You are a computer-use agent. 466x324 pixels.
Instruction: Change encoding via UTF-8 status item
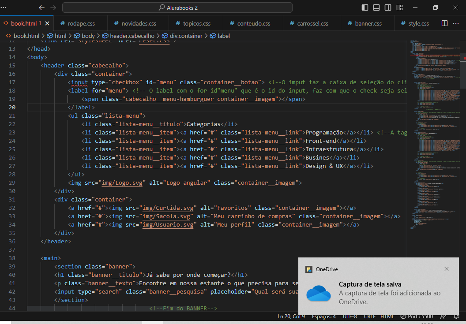click(x=350, y=317)
